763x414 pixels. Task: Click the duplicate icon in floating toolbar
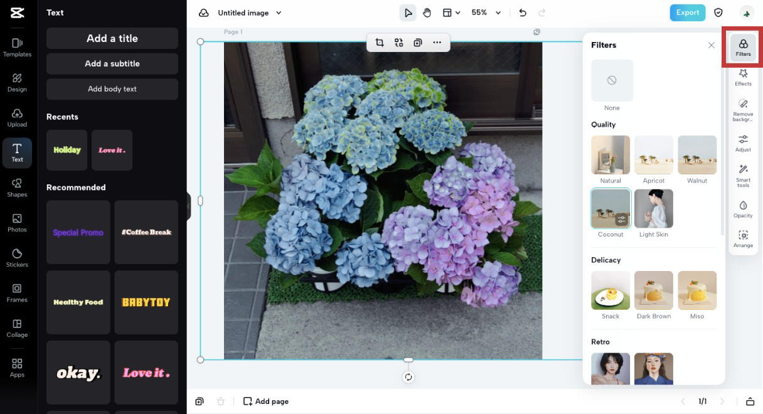(x=418, y=43)
